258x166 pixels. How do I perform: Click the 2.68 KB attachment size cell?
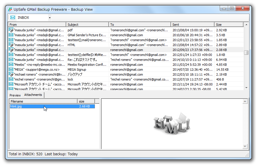[84, 106]
